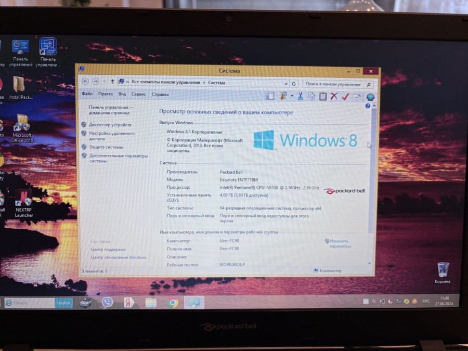Open the folder options dropdown arrow
468x351 pixels.
click(292, 96)
